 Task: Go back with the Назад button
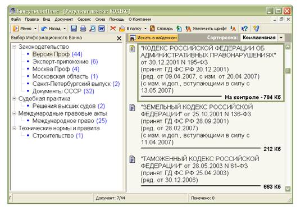(x=51, y=29)
